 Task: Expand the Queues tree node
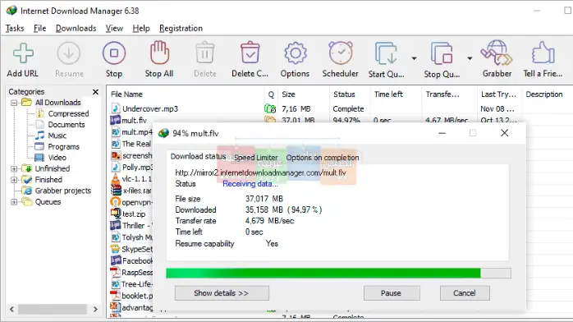(14, 202)
